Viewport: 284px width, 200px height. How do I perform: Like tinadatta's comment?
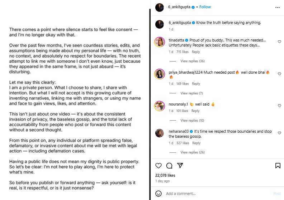[279, 42]
